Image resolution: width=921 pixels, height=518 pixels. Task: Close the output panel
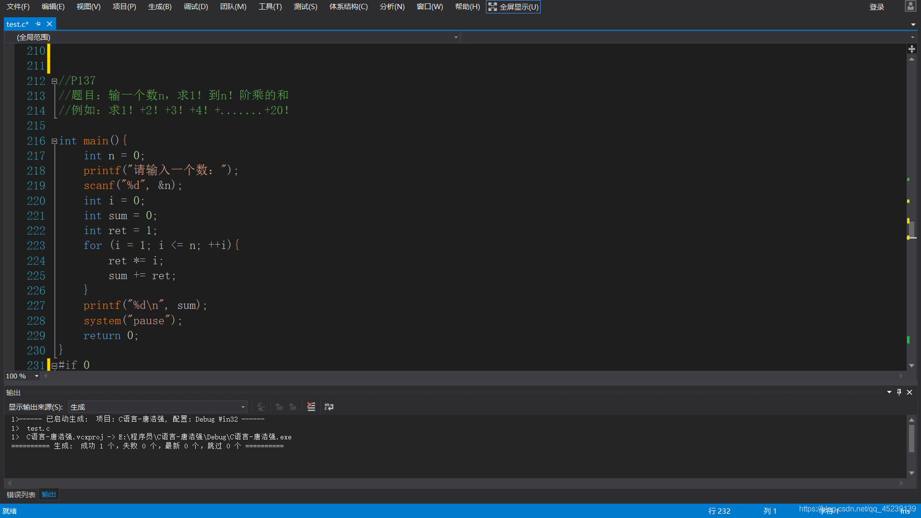909,392
